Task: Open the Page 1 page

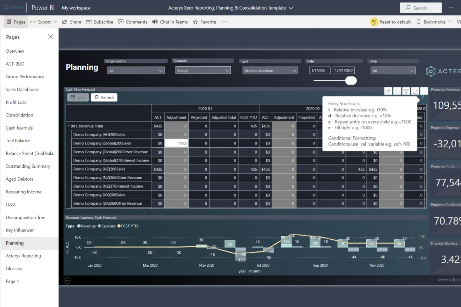Action: [x=12, y=282]
